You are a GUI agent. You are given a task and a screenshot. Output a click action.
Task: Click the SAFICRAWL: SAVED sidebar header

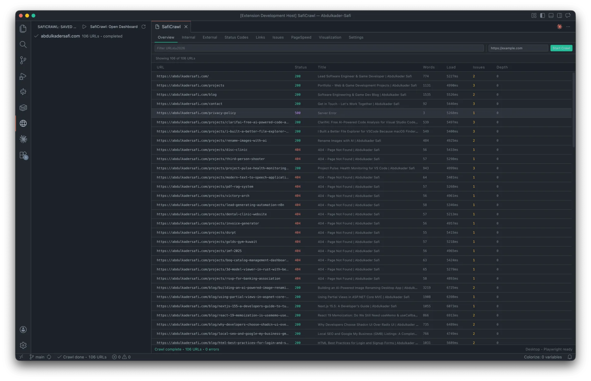pos(57,27)
